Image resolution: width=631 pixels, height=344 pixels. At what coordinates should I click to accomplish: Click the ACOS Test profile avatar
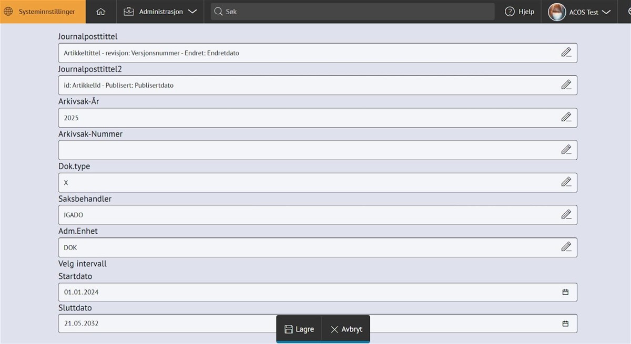pyautogui.click(x=557, y=12)
